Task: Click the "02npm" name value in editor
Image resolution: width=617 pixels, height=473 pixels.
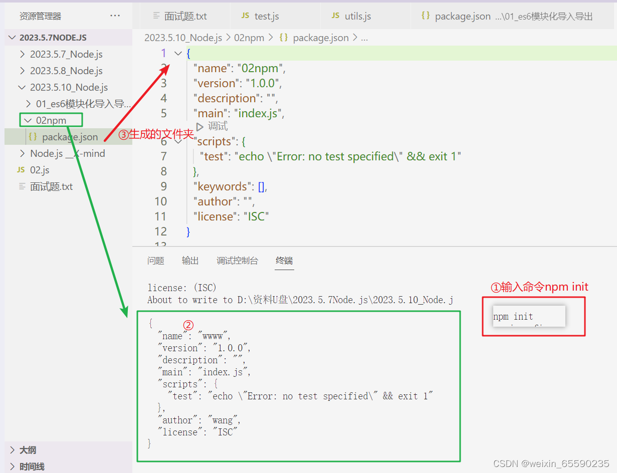Action: [261, 68]
